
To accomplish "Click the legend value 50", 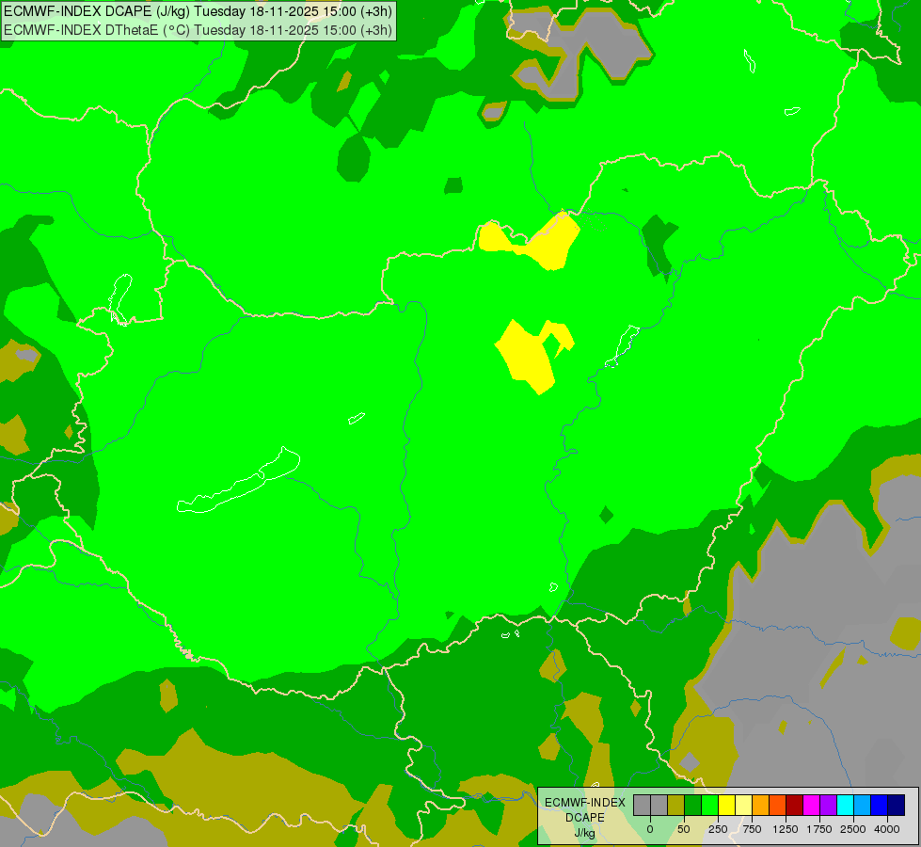I will (684, 829).
